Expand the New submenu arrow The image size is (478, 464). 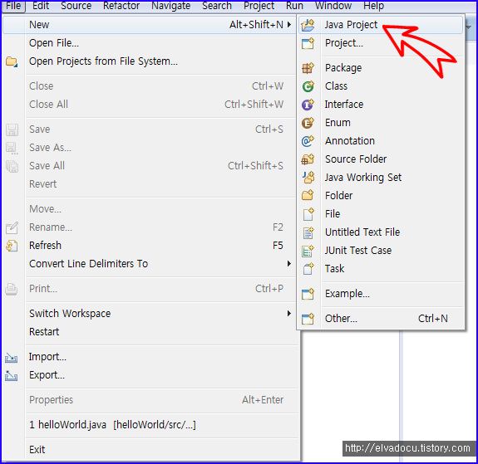point(289,24)
